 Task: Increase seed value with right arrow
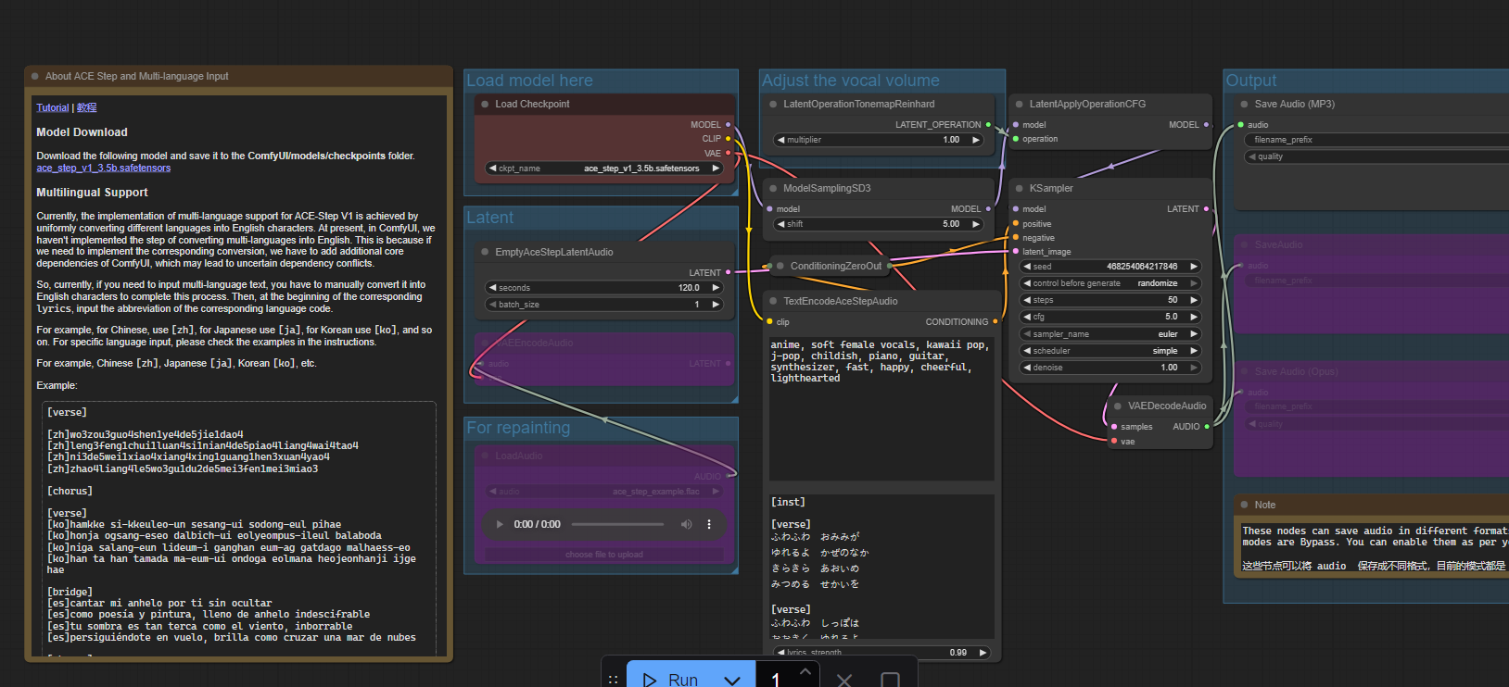(1194, 267)
